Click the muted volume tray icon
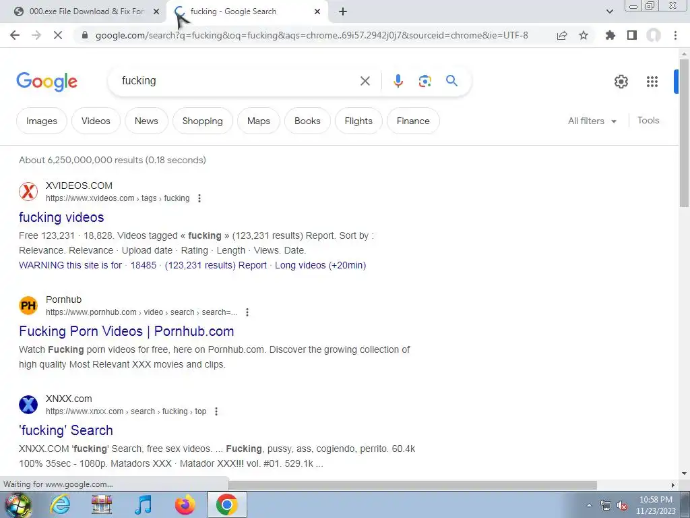This screenshot has width=690, height=518. [x=622, y=506]
